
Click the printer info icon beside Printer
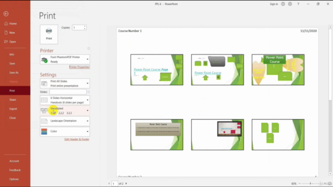[88, 48]
